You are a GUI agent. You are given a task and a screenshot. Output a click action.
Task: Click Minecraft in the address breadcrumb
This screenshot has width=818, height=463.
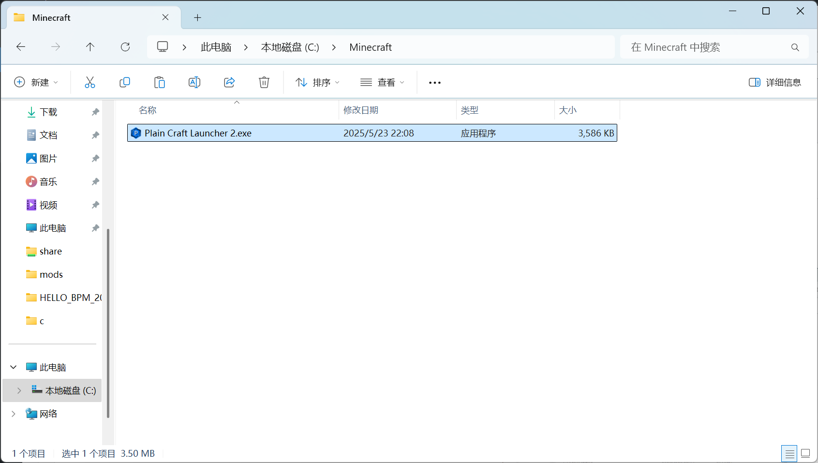(x=371, y=47)
